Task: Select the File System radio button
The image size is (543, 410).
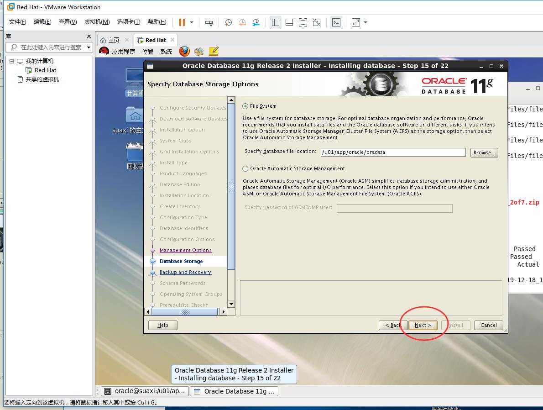Action: pos(245,106)
